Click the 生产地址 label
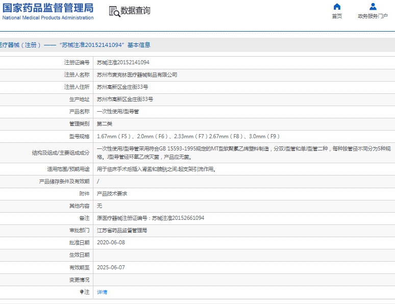The width and height of the screenshot is (395, 304). [x=79, y=99]
